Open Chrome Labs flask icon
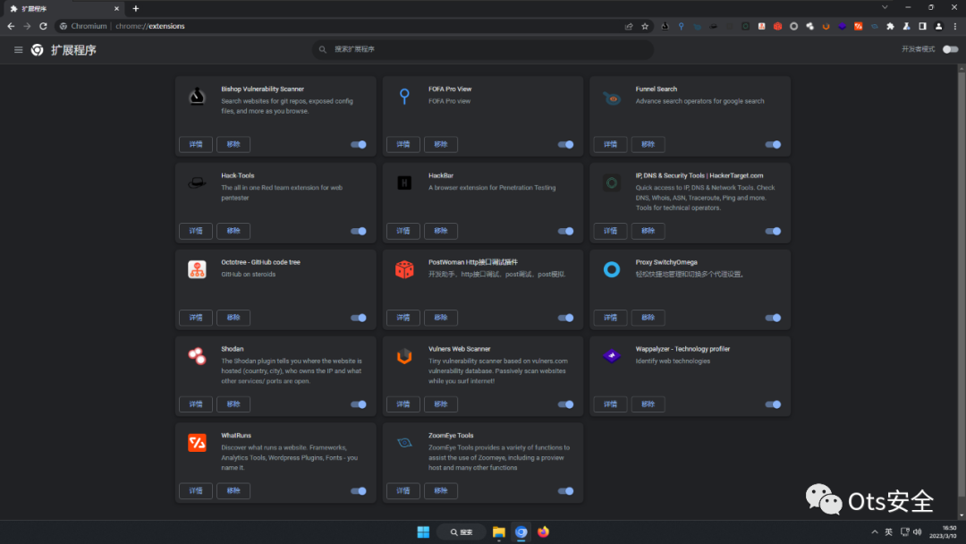This screenshot has height=544, width=966. click(x=906, y=27)
